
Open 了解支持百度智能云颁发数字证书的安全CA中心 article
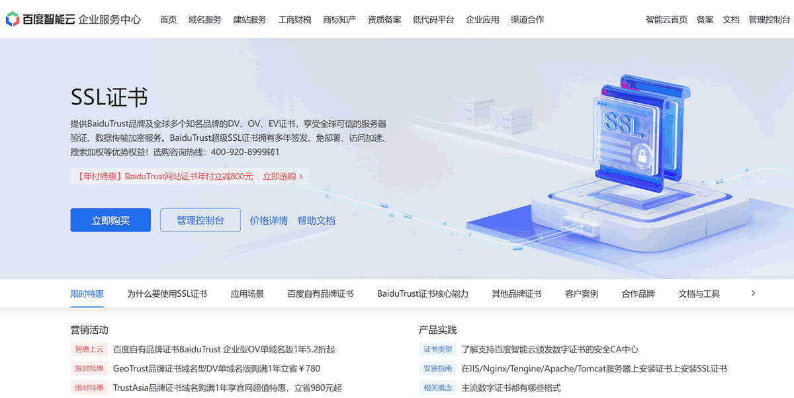pos(550,349)
